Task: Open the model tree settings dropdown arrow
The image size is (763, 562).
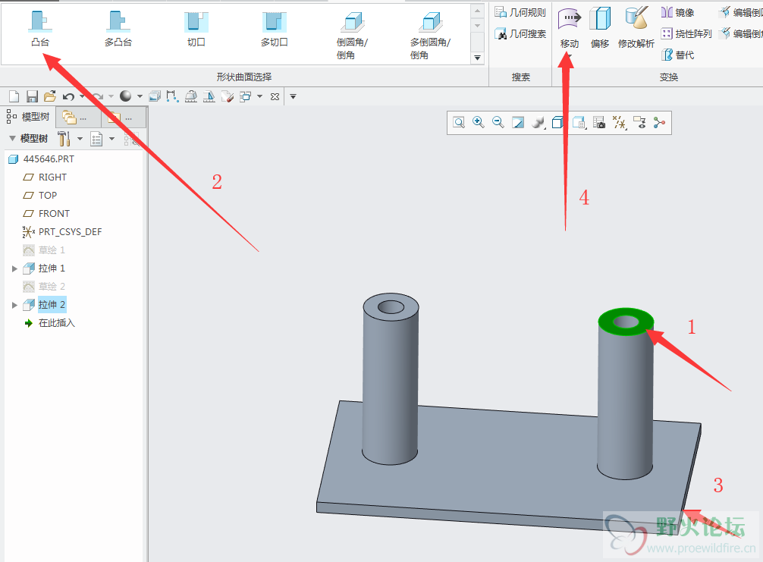Action: pyautogui.click(x=80, y=139)
